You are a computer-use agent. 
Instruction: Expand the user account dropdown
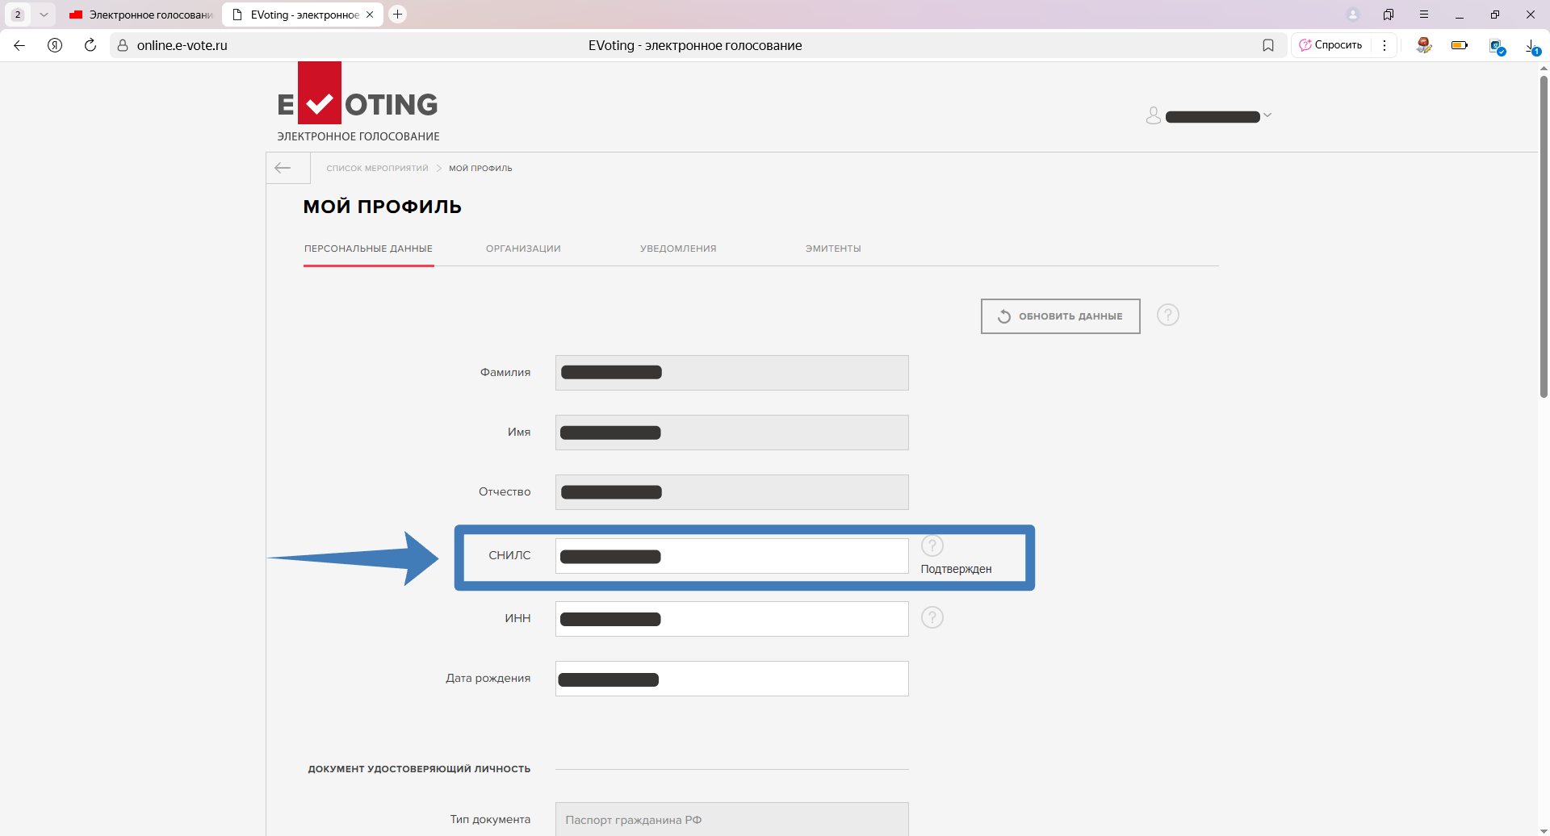[1267, 115]
